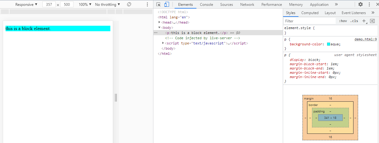Add a new style rule
The image size is (379, 143).
(364, 21)
